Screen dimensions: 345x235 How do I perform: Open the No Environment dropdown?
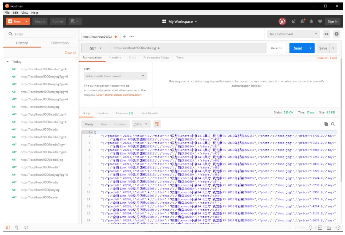[293, 34]
